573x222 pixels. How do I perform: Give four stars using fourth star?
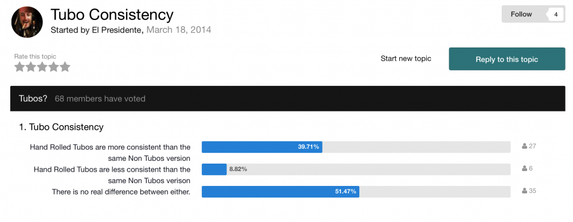tap(53, 67)
